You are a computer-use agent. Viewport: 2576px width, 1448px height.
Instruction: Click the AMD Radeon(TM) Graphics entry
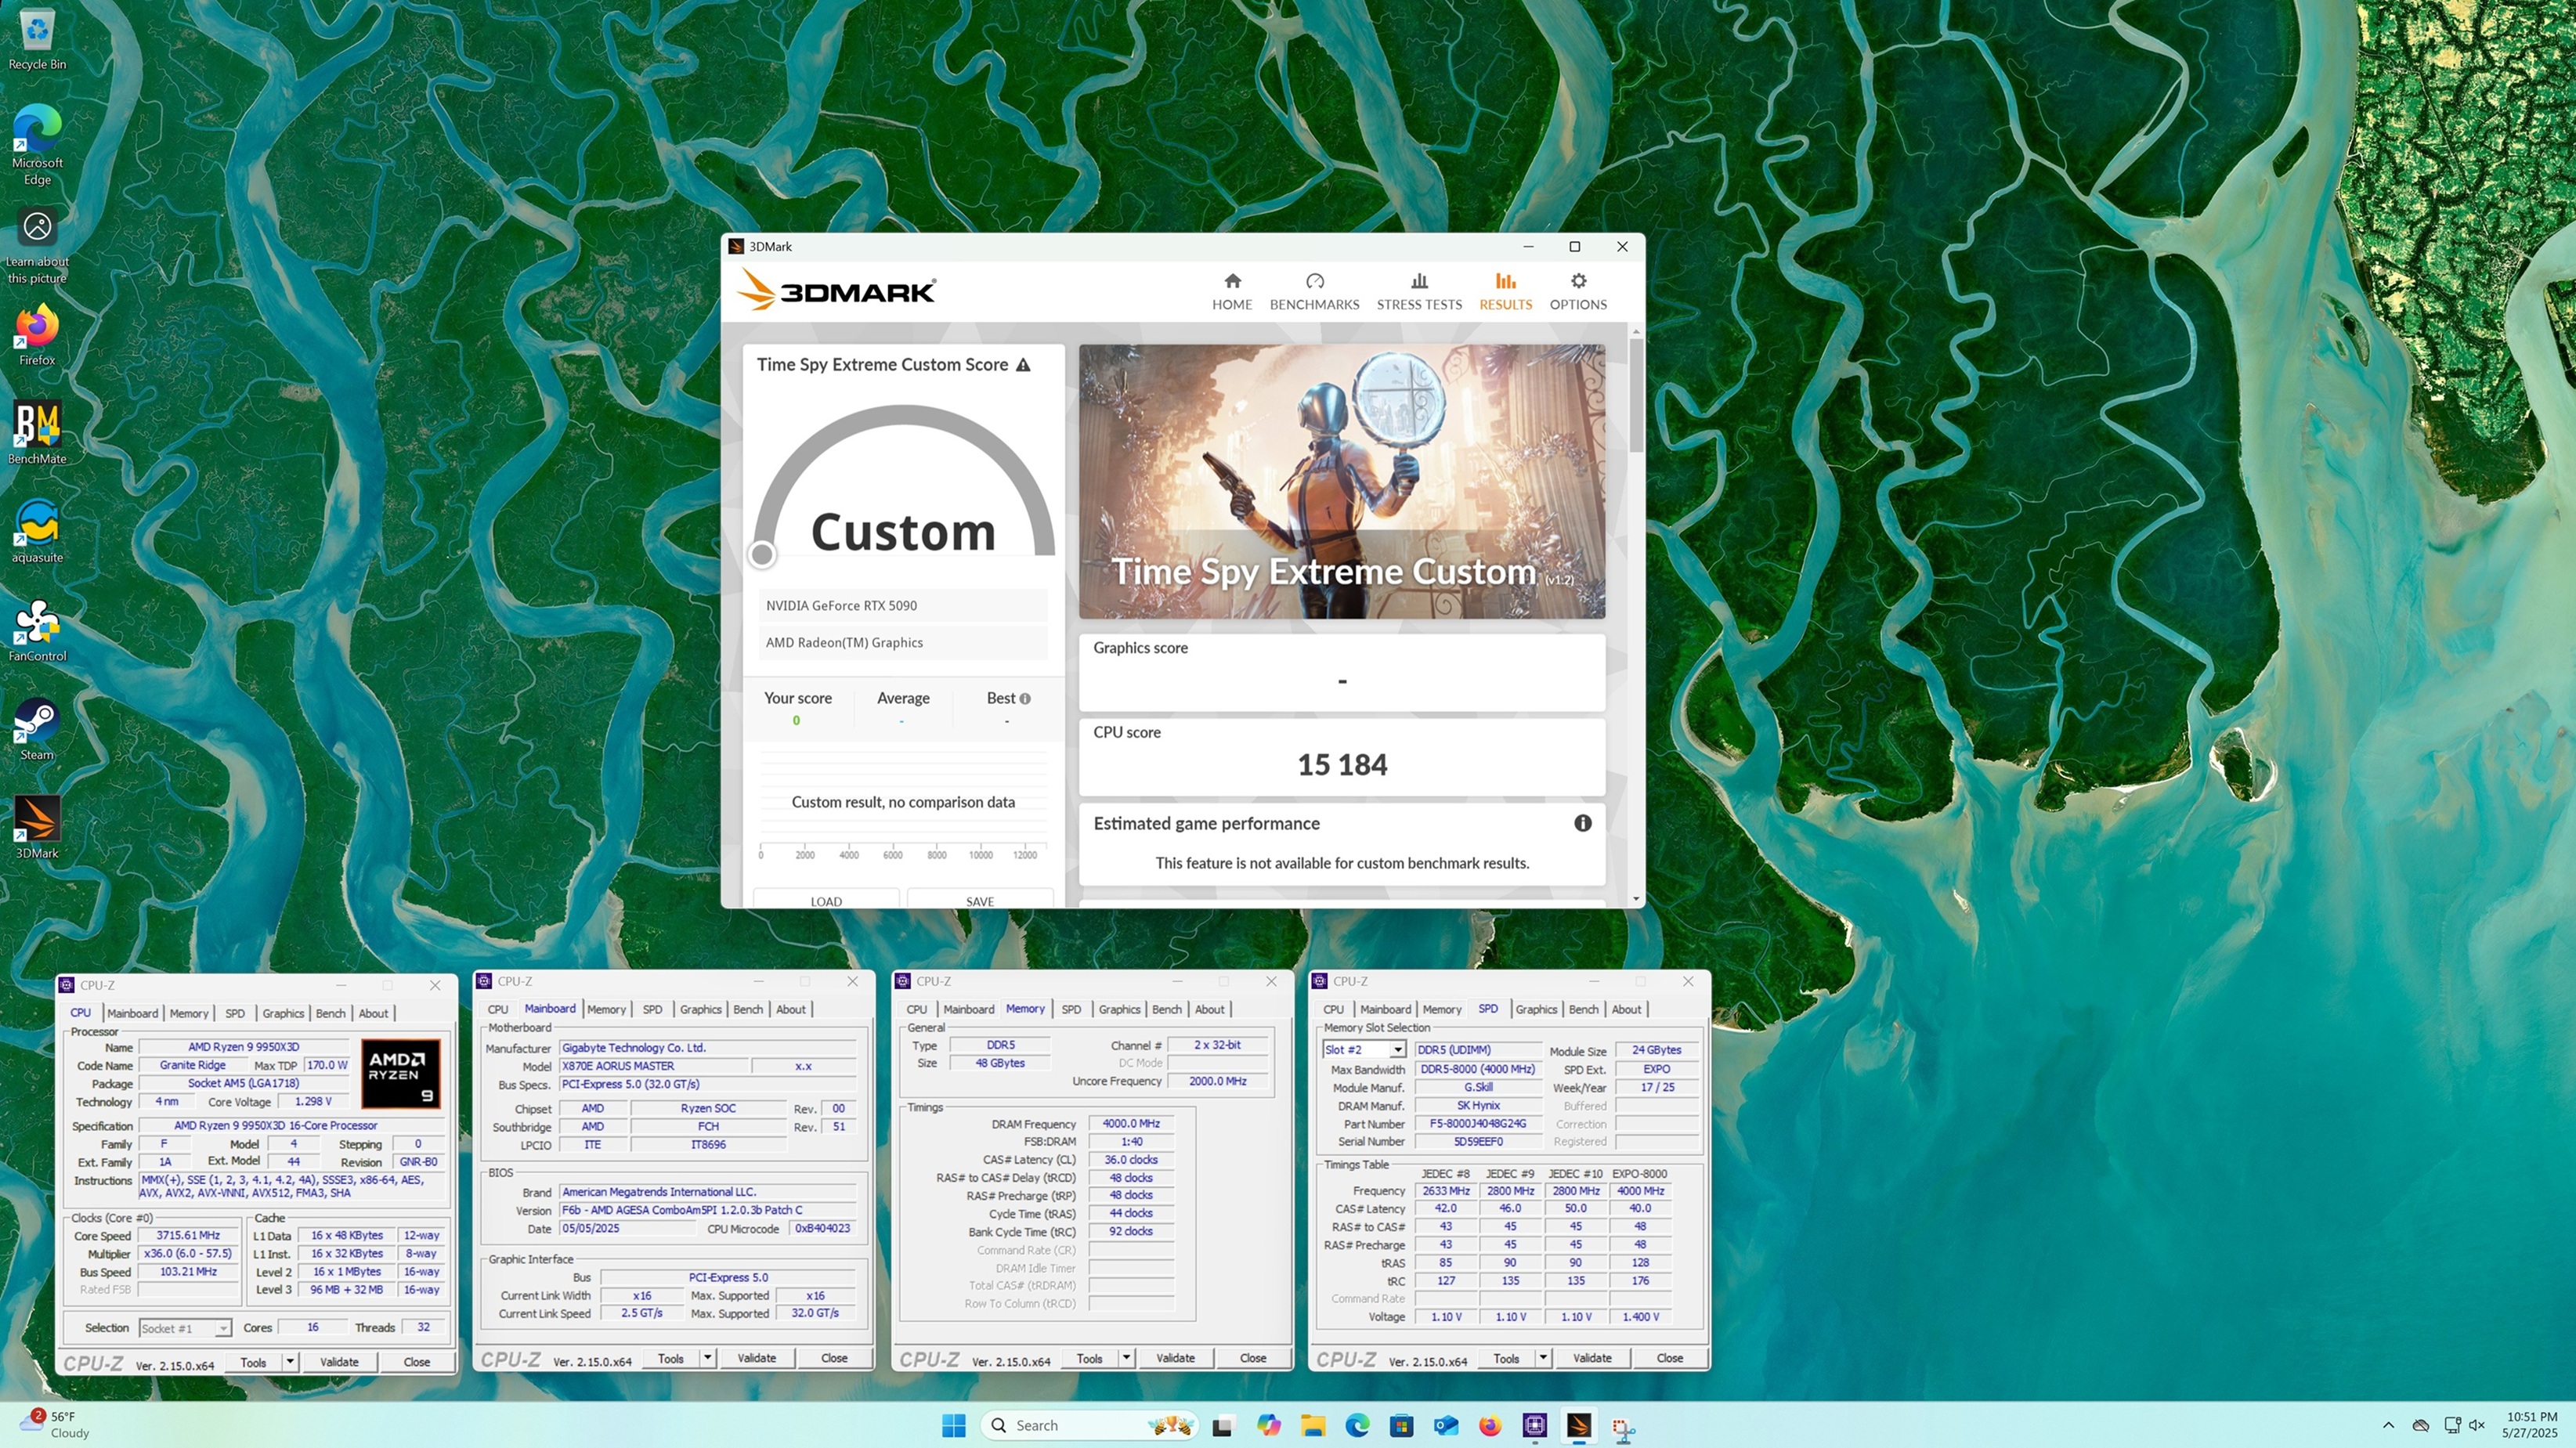902,643
